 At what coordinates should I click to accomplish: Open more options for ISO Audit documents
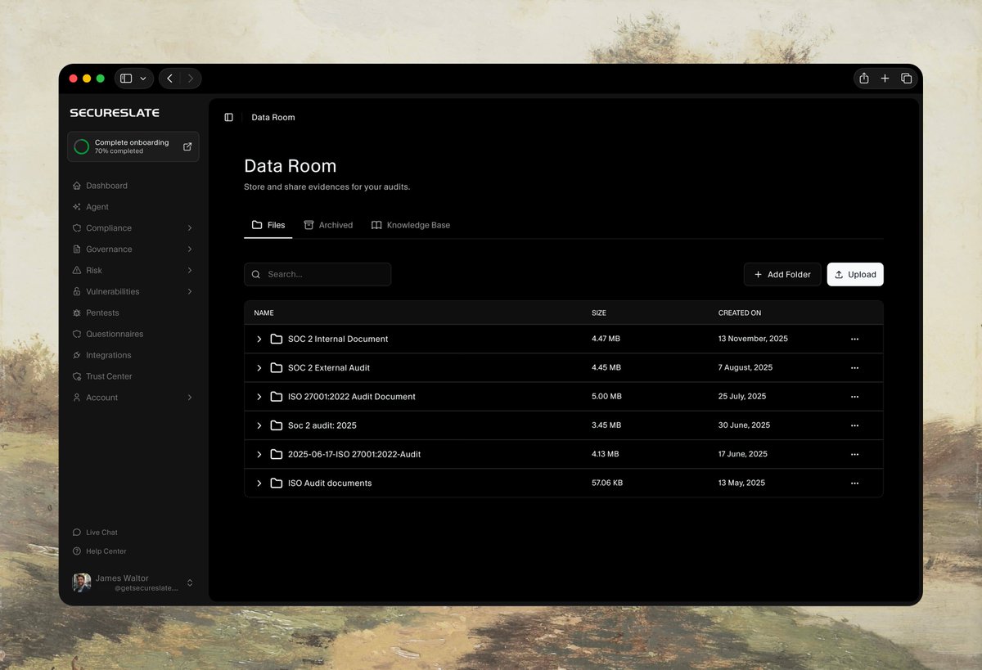(854, 483)
